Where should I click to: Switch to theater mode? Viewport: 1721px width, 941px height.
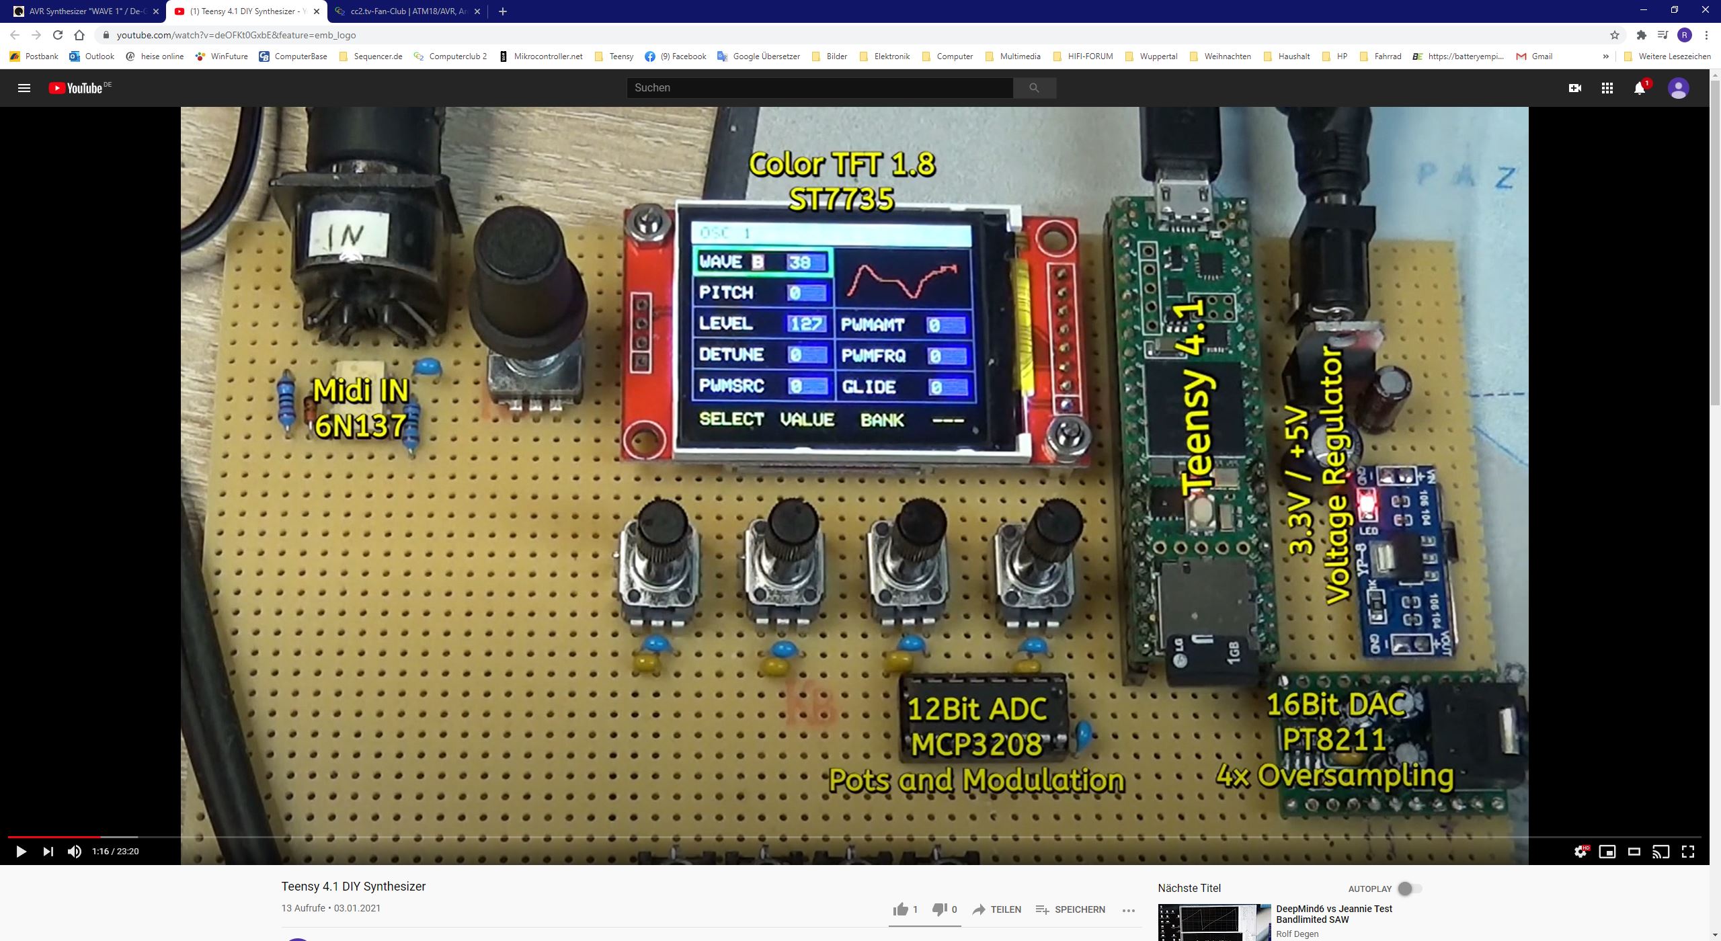click(1634, 852)
